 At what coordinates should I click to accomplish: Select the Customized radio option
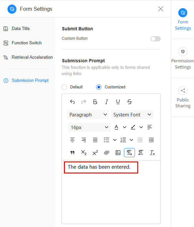point(99,87)
